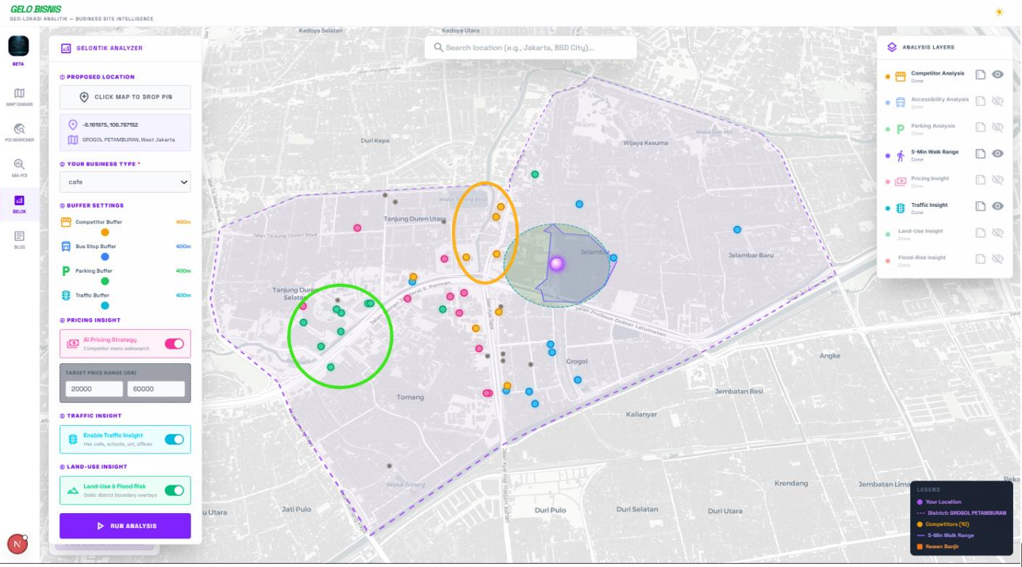Disable the AI Pricing Strategy toggle
Viewport: 1022px width, 567px height.
click(174, 343)
